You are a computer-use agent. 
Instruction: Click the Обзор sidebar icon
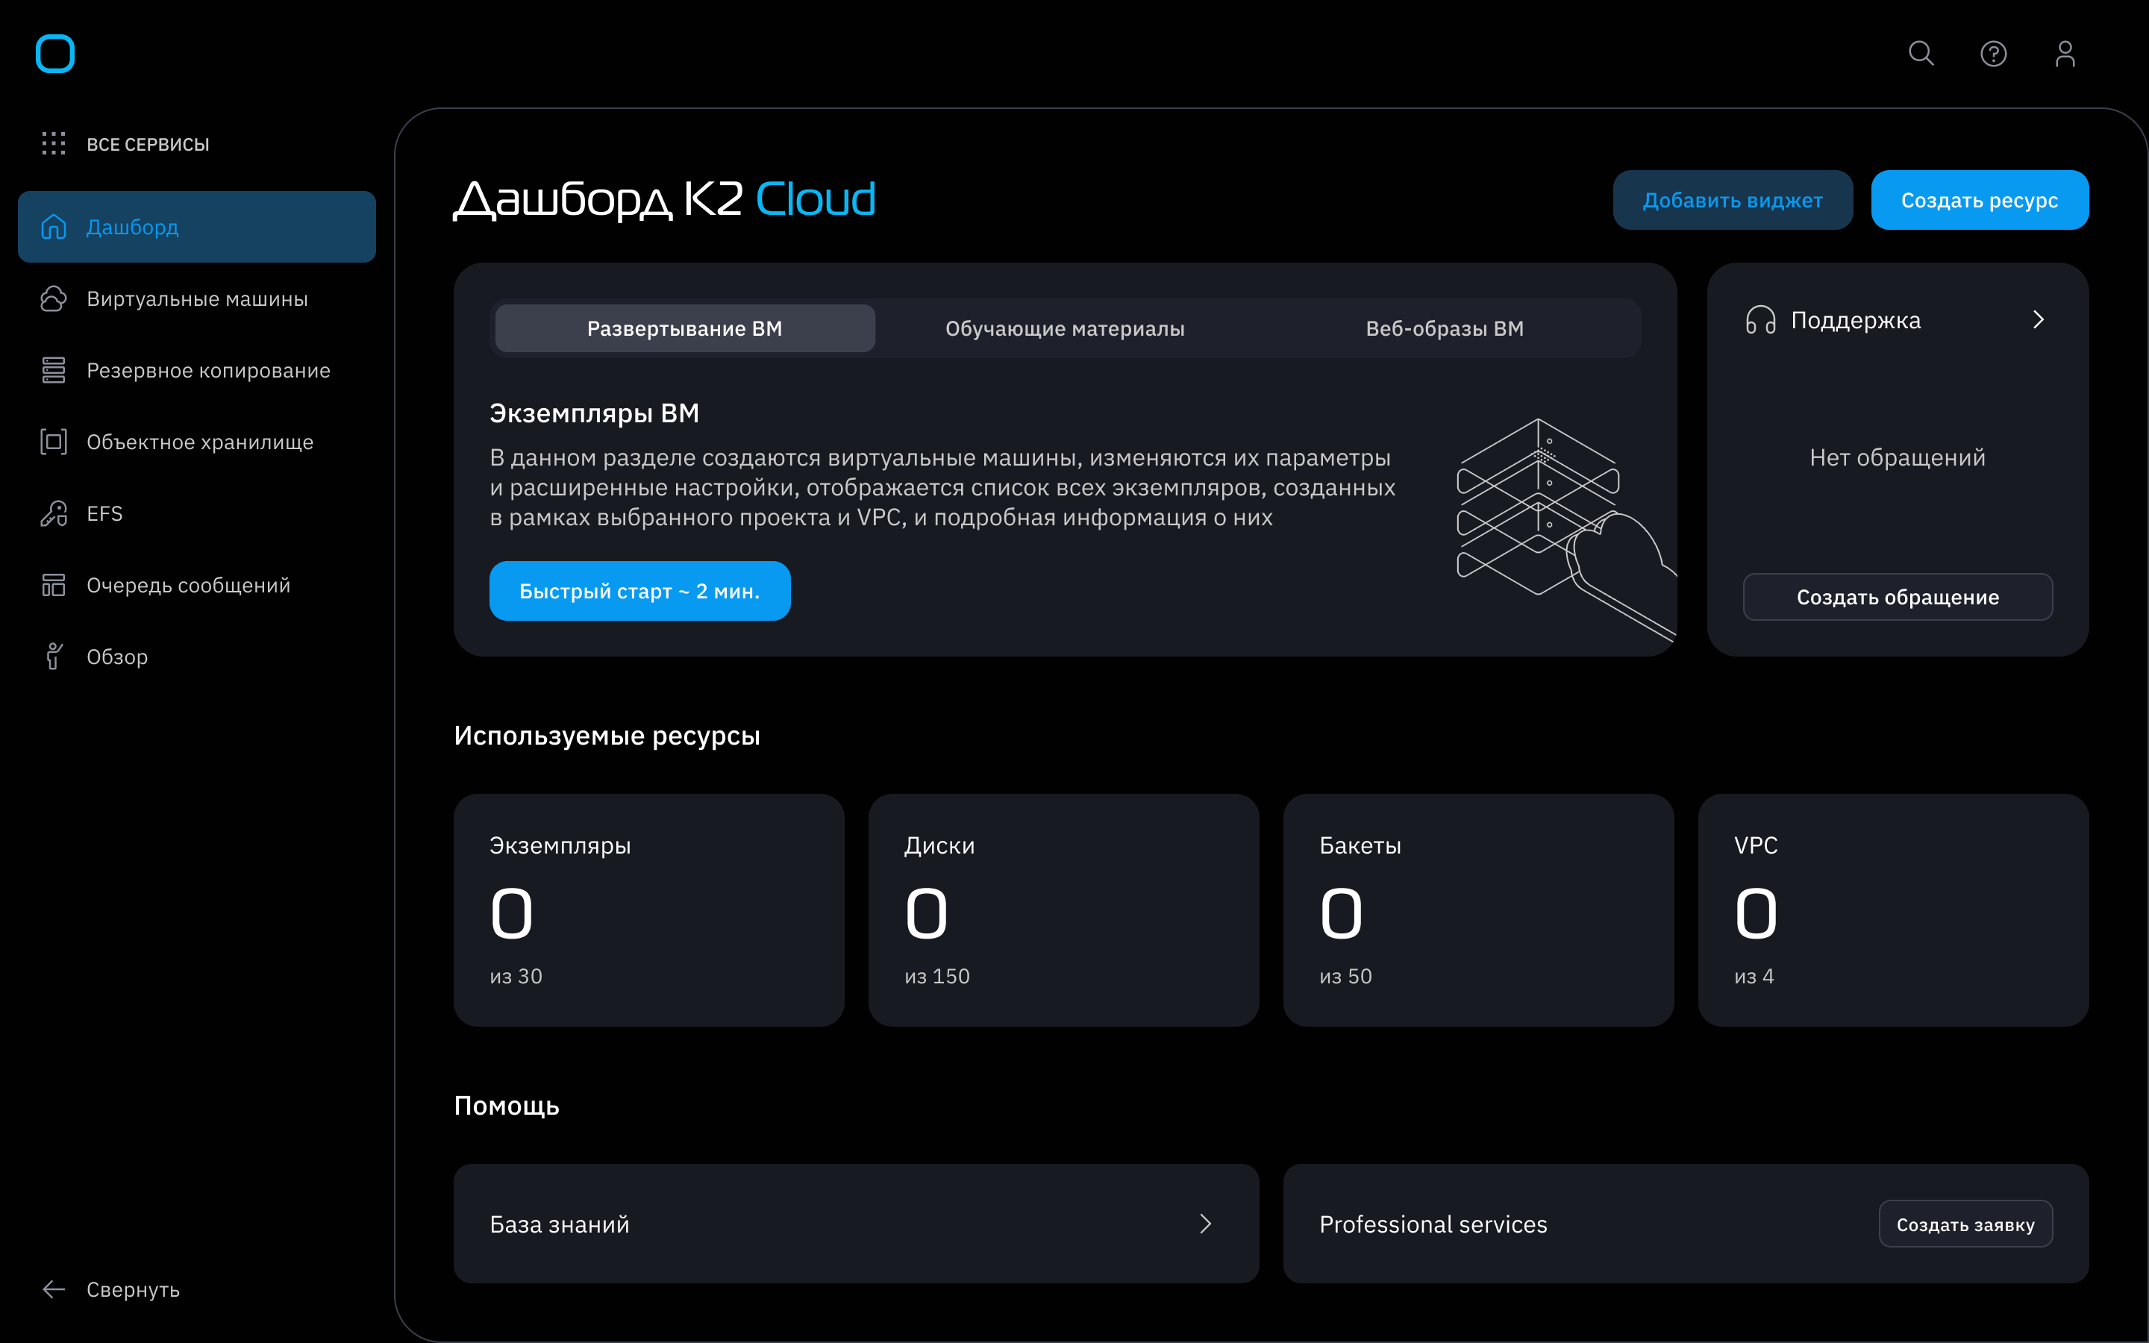54,657
